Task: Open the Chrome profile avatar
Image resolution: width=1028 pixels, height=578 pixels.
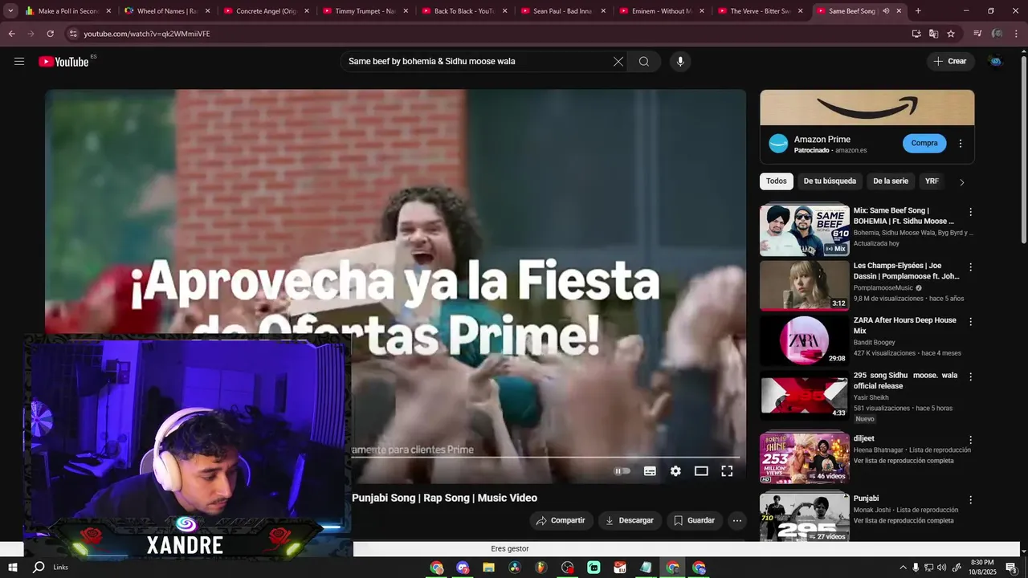Action: (997, 34)
